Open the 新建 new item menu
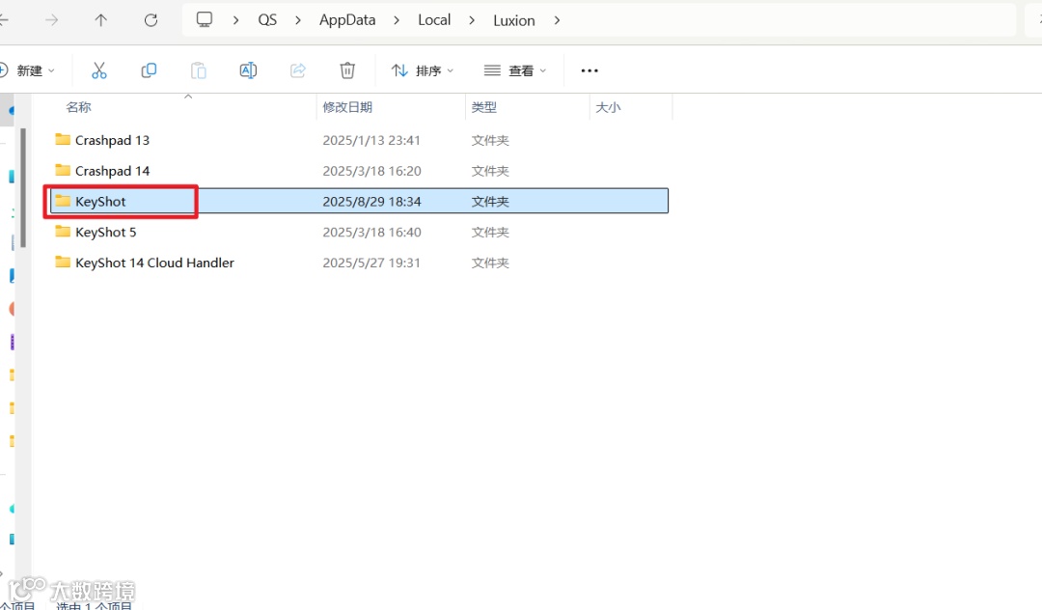1042x610 pixels. pos(28,70)
